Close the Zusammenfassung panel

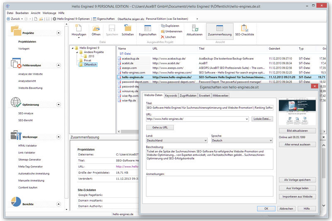(x=324, y=137)
